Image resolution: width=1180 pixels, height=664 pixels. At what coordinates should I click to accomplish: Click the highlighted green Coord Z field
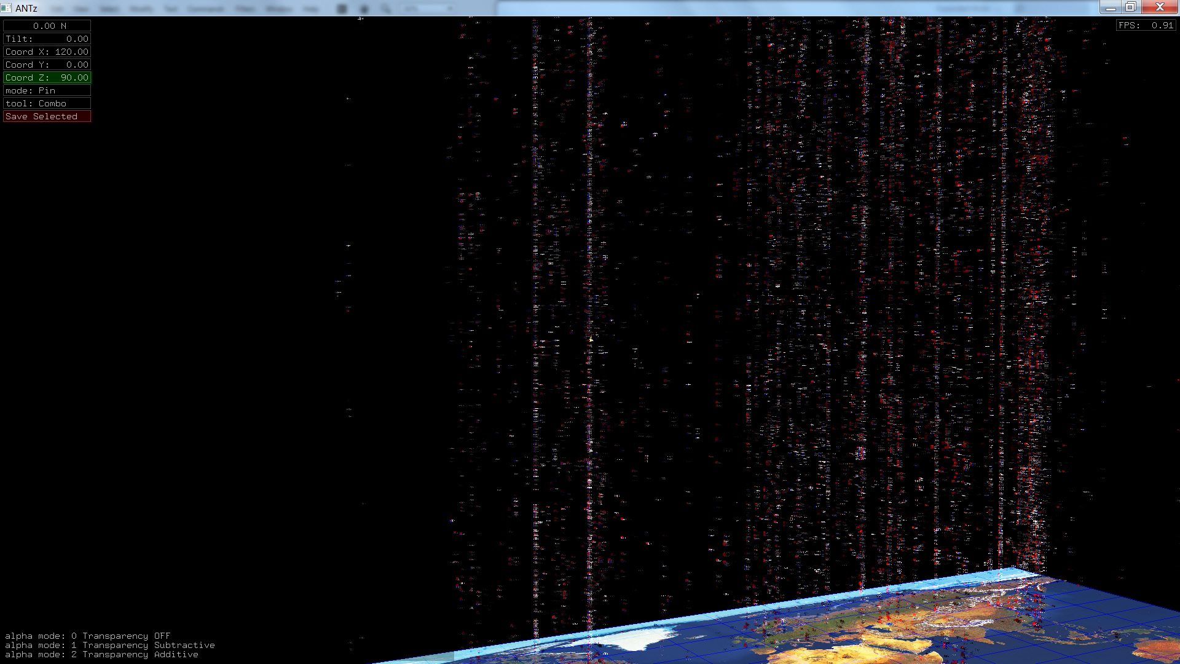pyautogui.click(x=47, y=77)
